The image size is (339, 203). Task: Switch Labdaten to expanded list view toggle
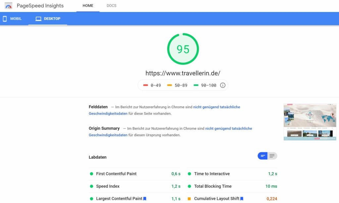[x=272, y=156]
